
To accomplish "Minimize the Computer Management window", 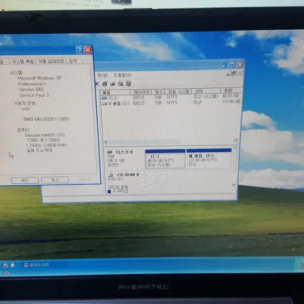I will tap(223, 65).
